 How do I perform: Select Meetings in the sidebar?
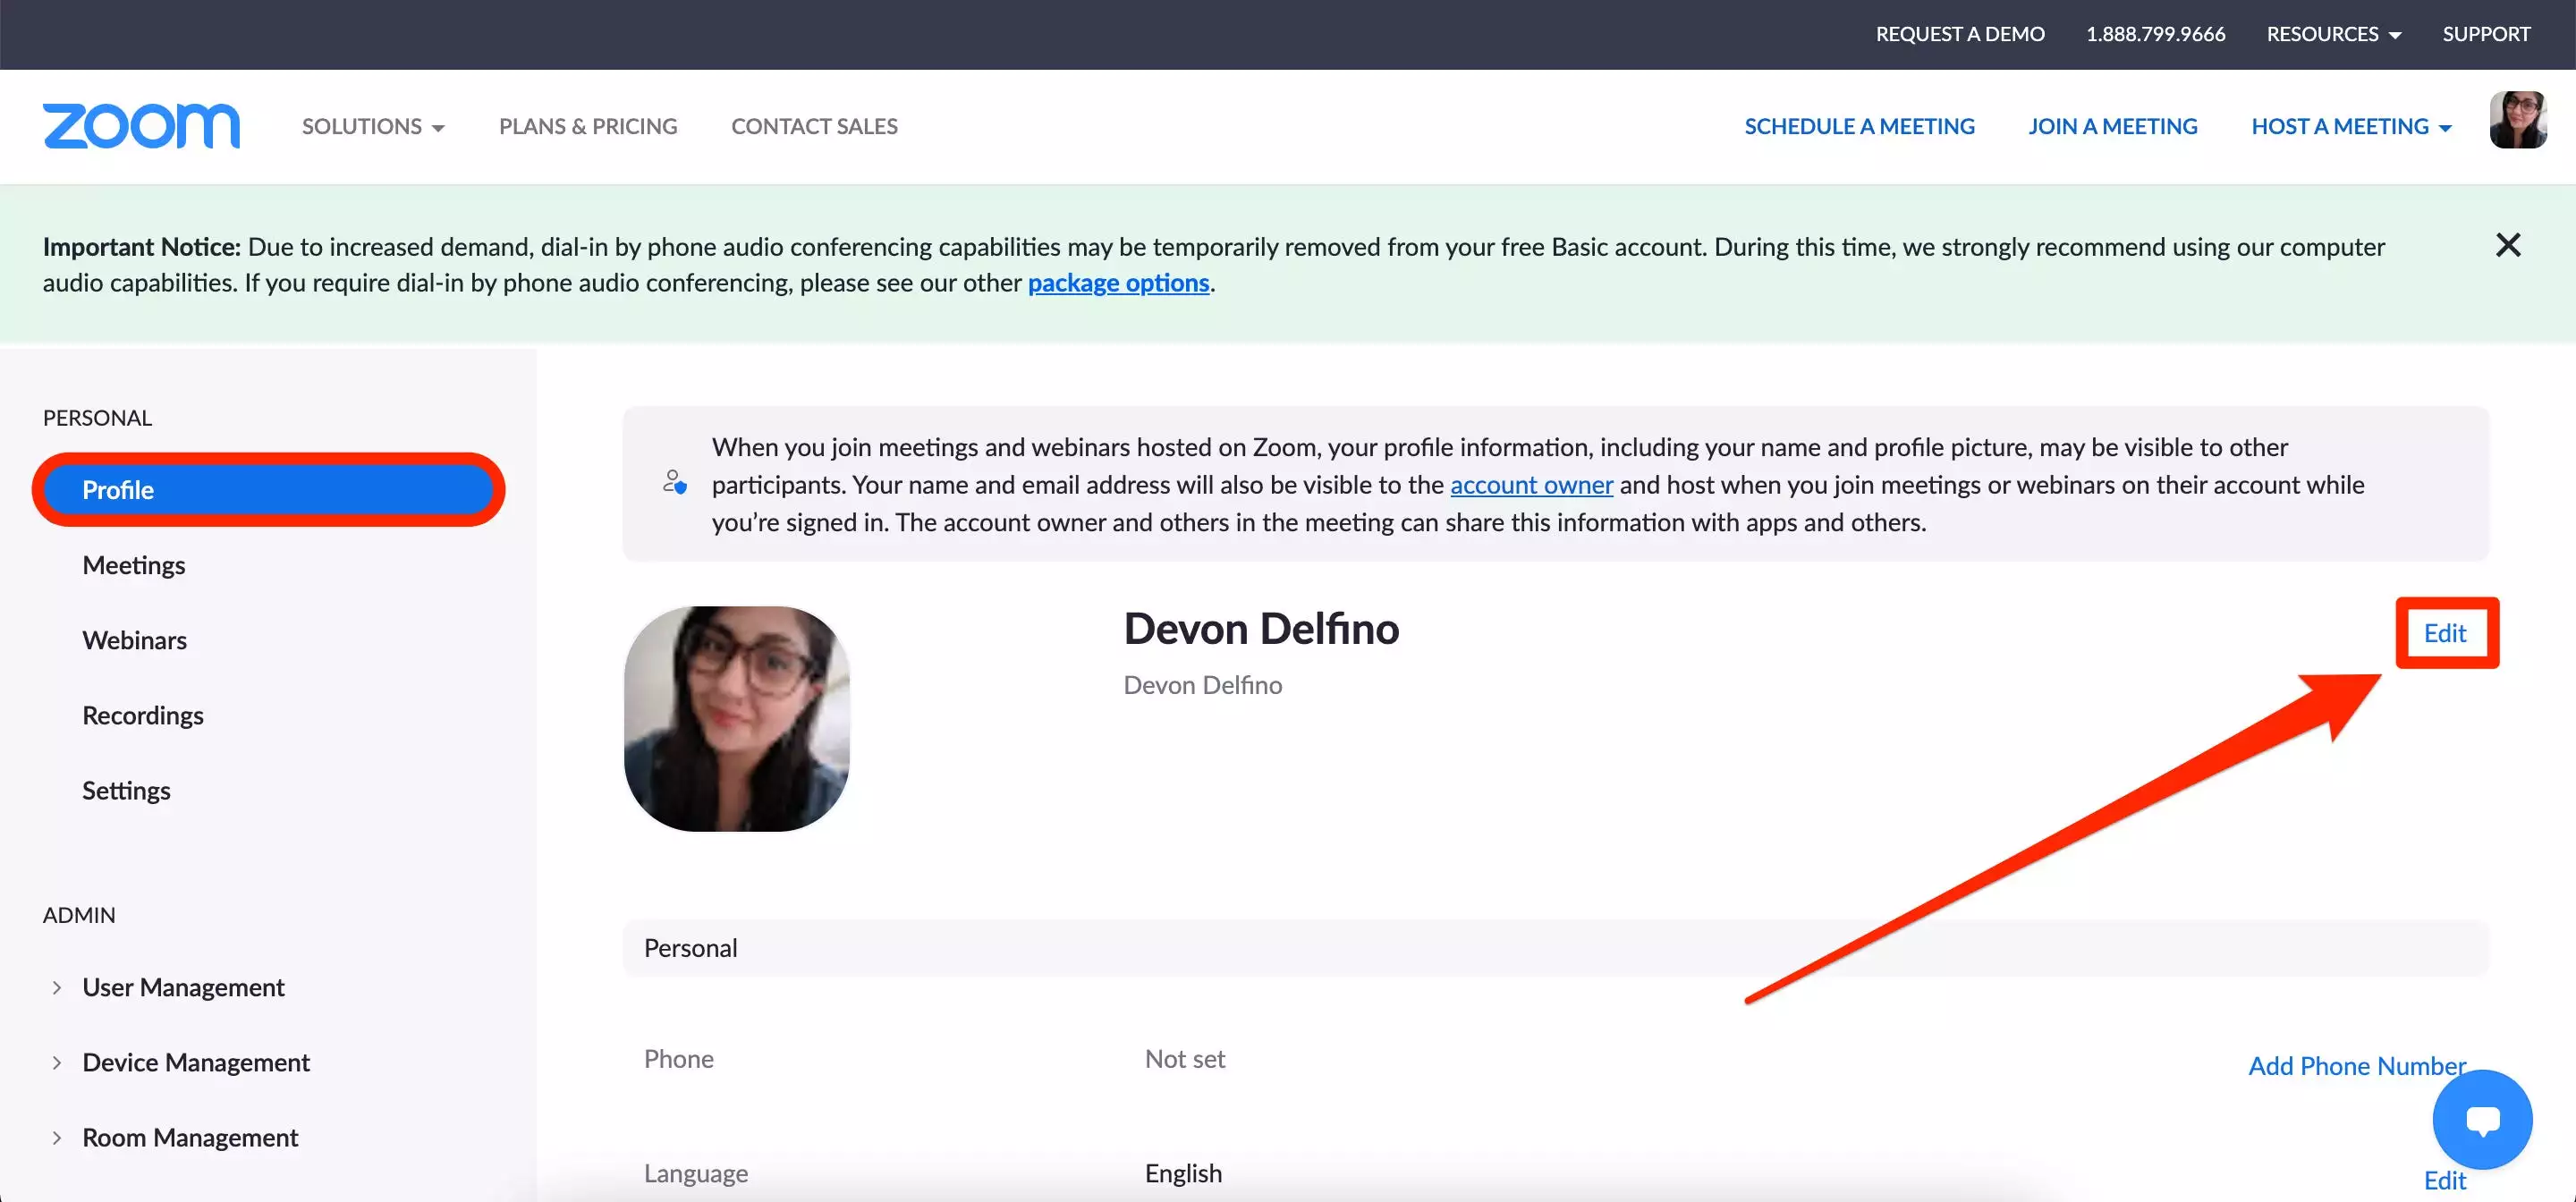coord(134,565)
